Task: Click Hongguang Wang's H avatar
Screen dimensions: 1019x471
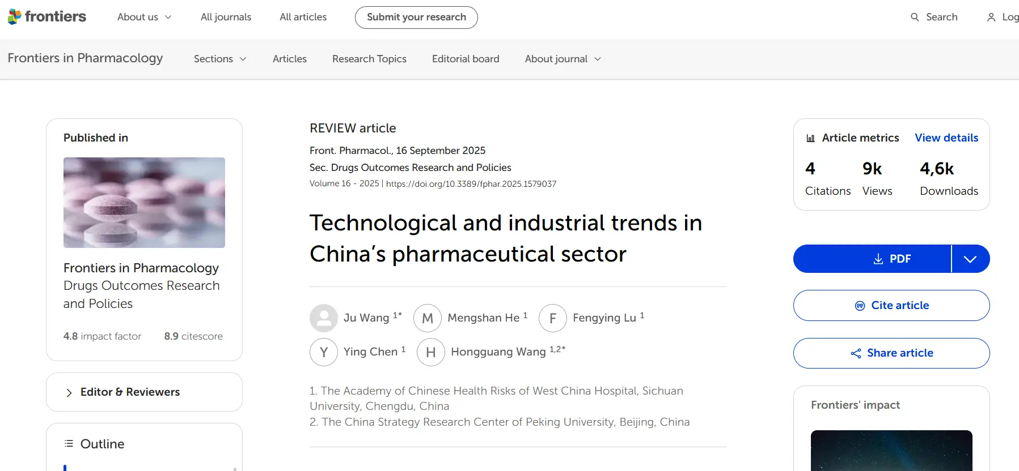Action: (x=431, y=352)
